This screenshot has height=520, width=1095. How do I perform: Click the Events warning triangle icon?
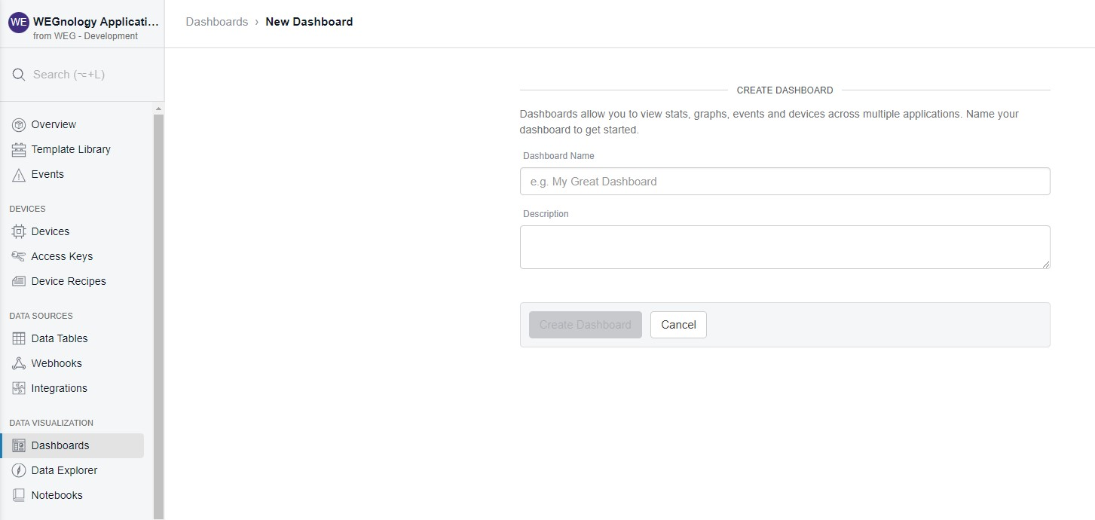[19, 174]
